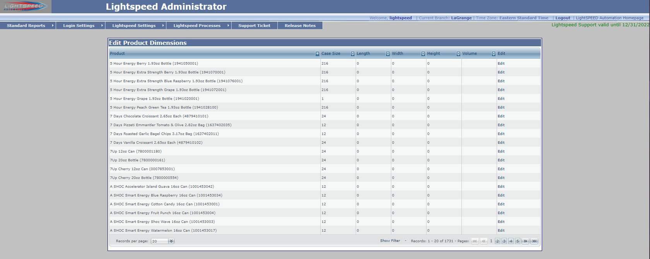Go to page 4 of records
This screenshot has width=650, height=259.
point(511,241)
